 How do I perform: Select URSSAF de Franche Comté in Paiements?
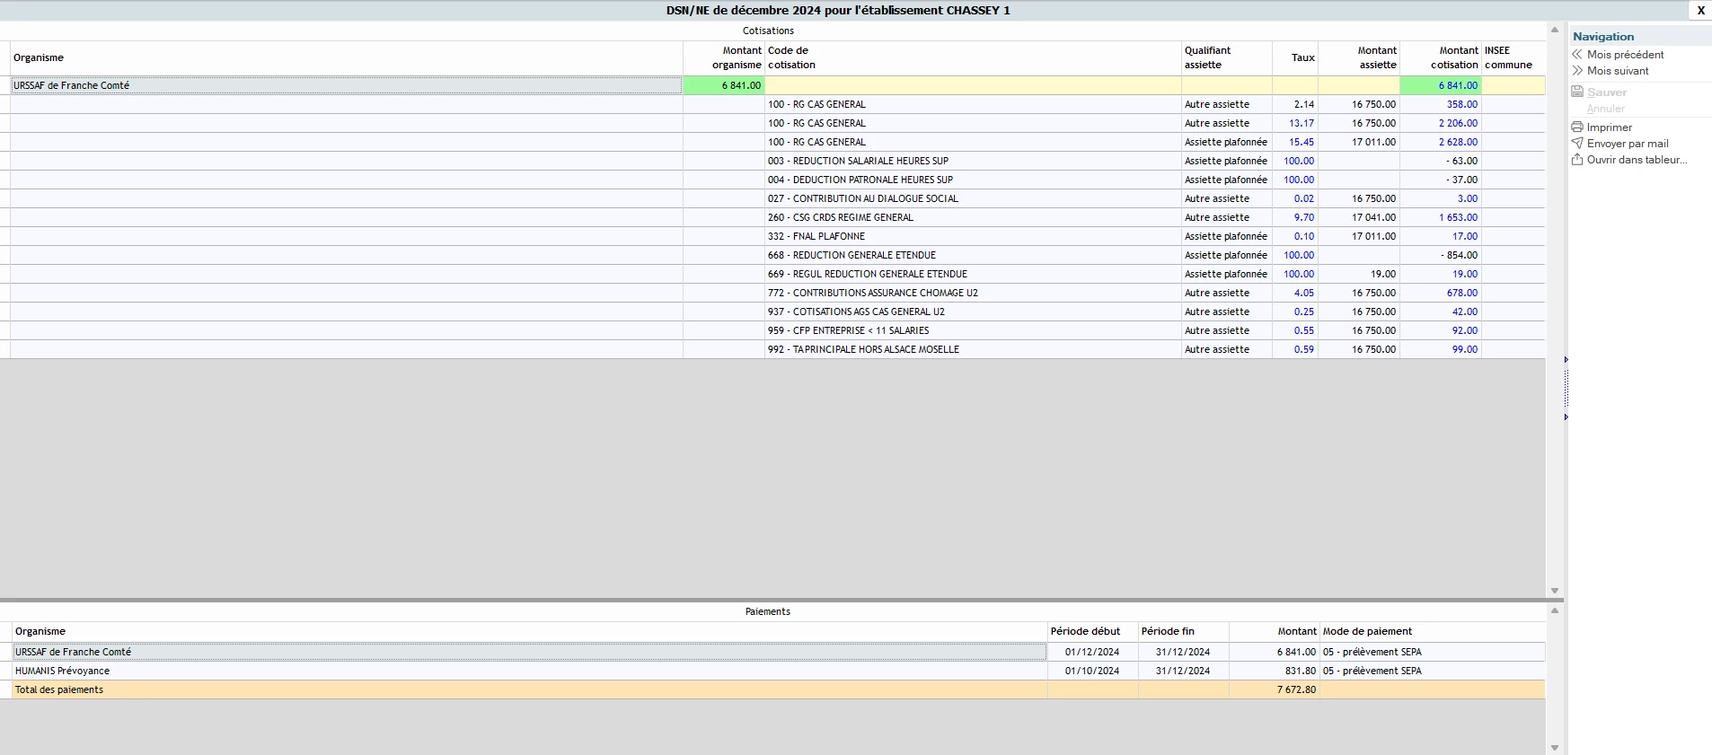(530, 652)
